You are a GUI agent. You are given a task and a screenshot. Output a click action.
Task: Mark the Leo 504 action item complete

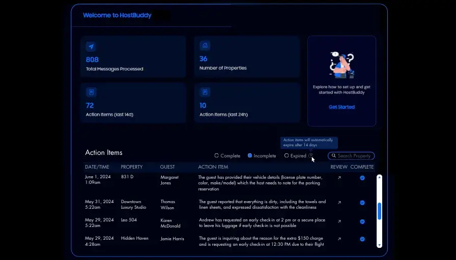[362, 221]
